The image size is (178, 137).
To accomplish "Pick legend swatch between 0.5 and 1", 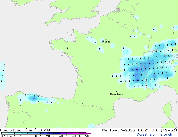I will tap(11, 133).
